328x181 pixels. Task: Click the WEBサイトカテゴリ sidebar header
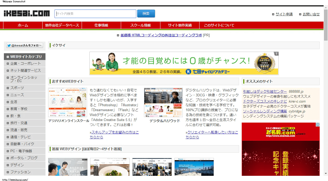[25, 57]
